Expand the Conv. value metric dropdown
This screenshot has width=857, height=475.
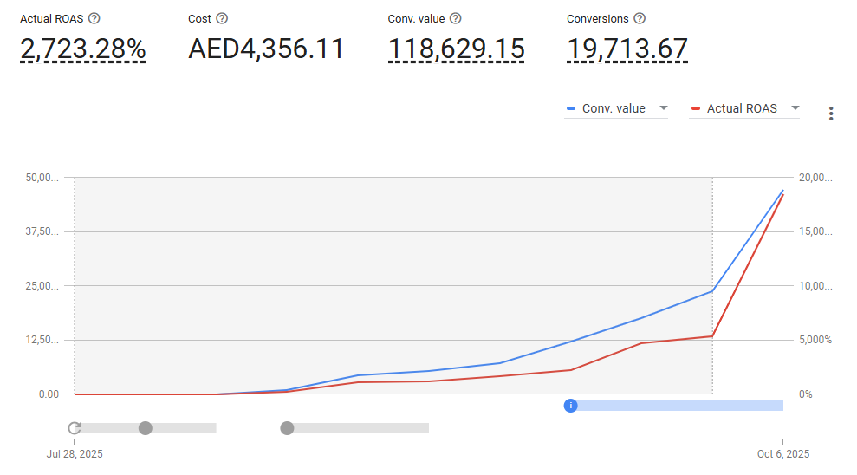click(664, 108)
